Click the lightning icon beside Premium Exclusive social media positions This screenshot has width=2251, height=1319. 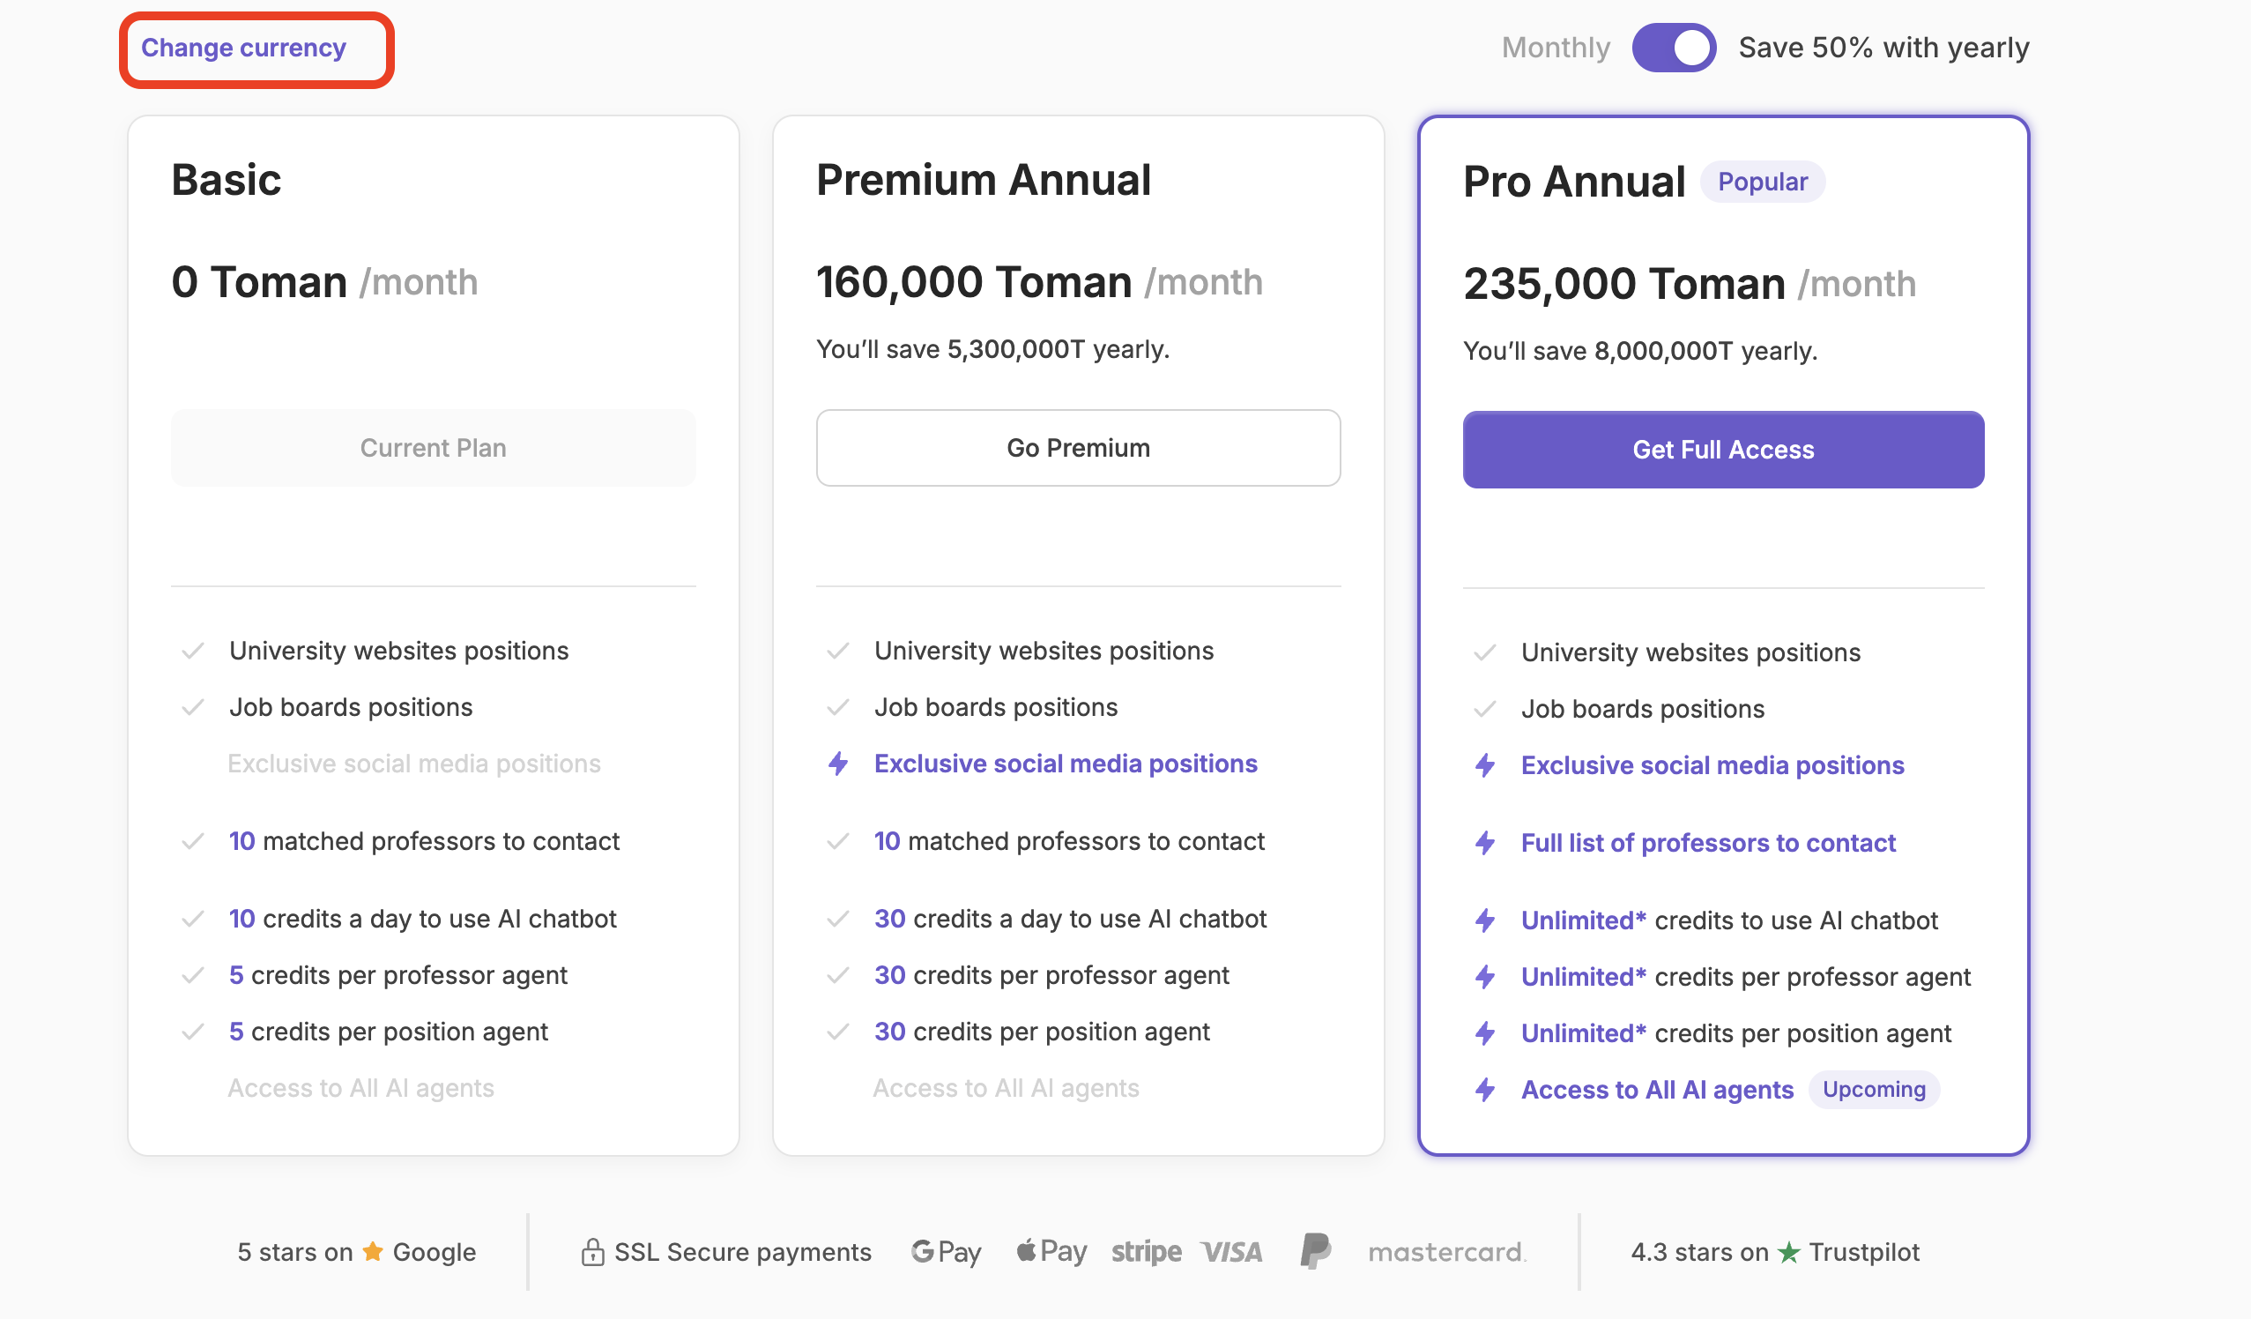point(838,764)
